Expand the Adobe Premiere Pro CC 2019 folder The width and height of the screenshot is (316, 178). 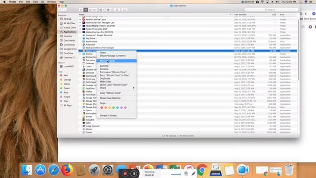80,32
